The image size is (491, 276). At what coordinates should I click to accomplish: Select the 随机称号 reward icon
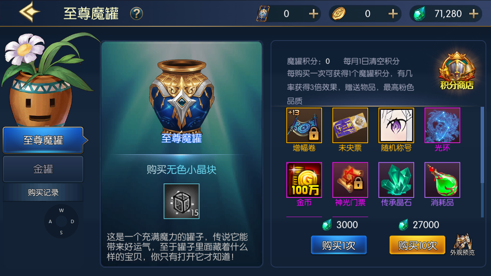tap(396, 125)
